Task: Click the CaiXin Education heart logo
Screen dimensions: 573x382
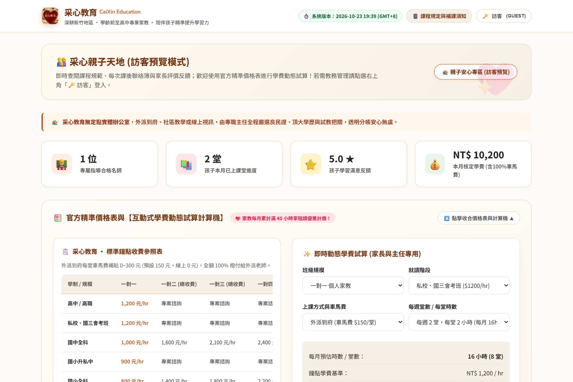Action: pos(50,16)
